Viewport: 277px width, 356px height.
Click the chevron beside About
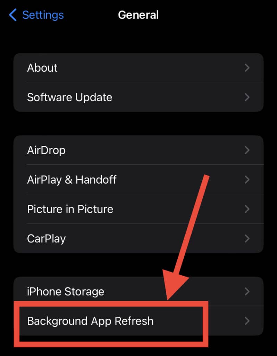pyautogui.click(x=247, y=68)
